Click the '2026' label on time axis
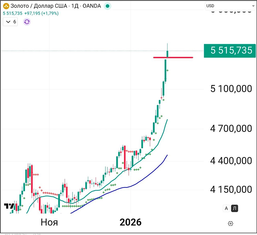This screenshot has width=257, height=235. point(131,222)
